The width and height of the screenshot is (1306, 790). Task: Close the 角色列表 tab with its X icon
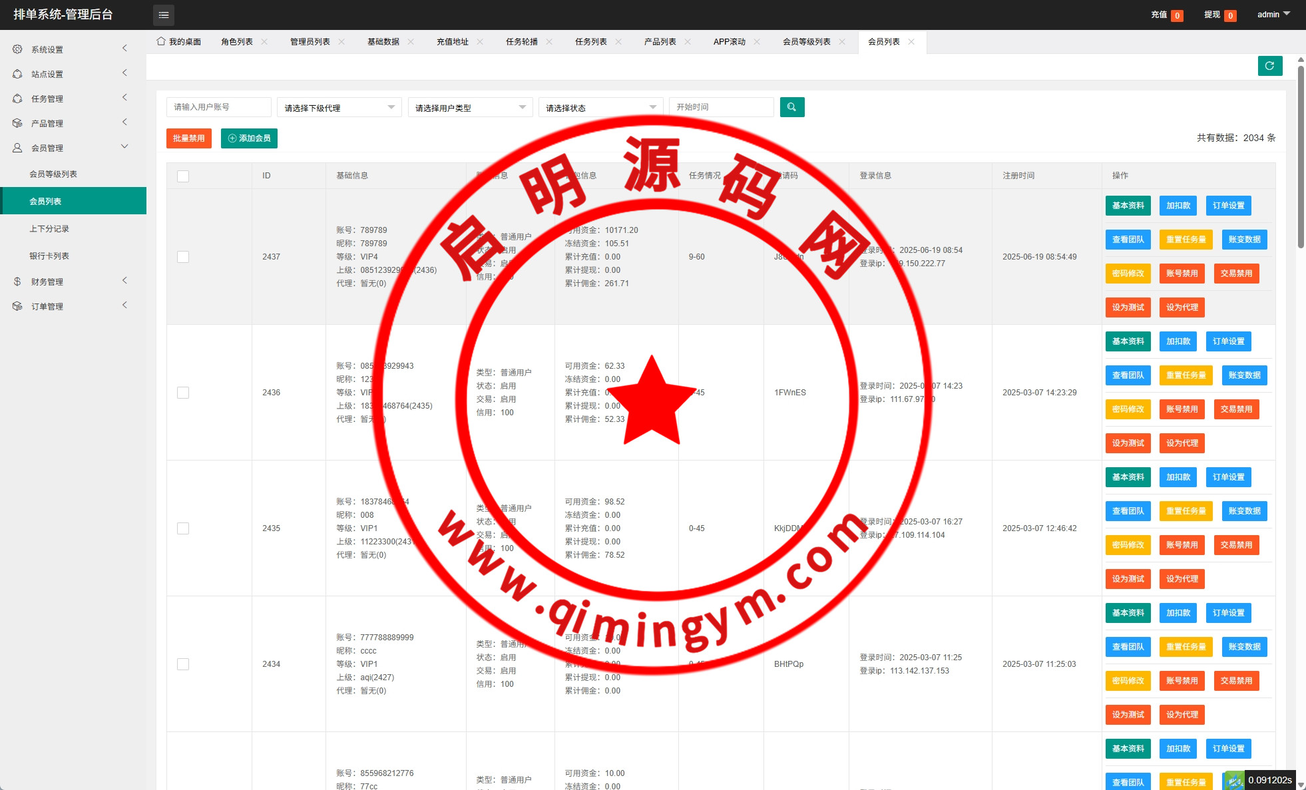coord(264,42)
